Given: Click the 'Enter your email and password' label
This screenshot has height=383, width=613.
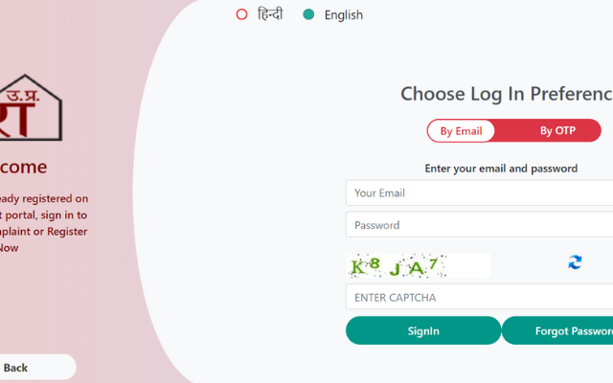Looking at the screenshot, I should tap(501, 169).
